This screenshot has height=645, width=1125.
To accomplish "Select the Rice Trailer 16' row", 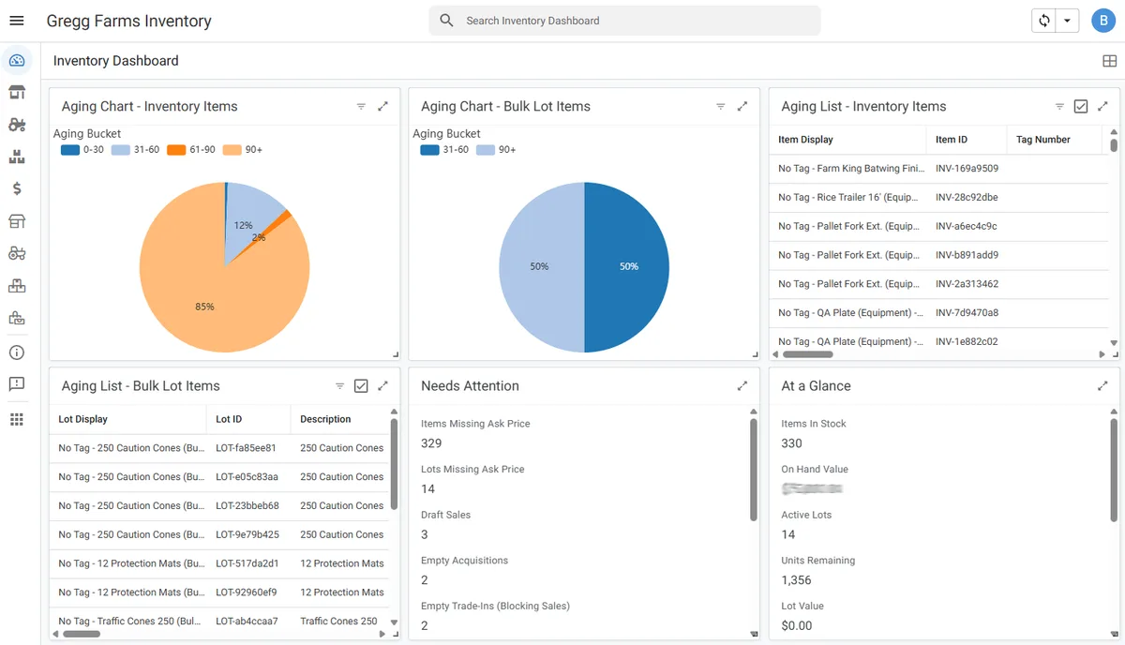I will (x=938, y=198).
